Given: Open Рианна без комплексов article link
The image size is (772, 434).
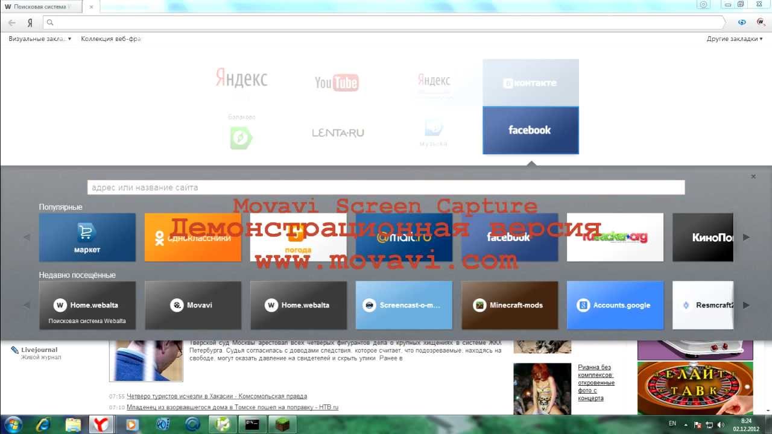Looking at the screenshot, I should click(x=596, y=383).
